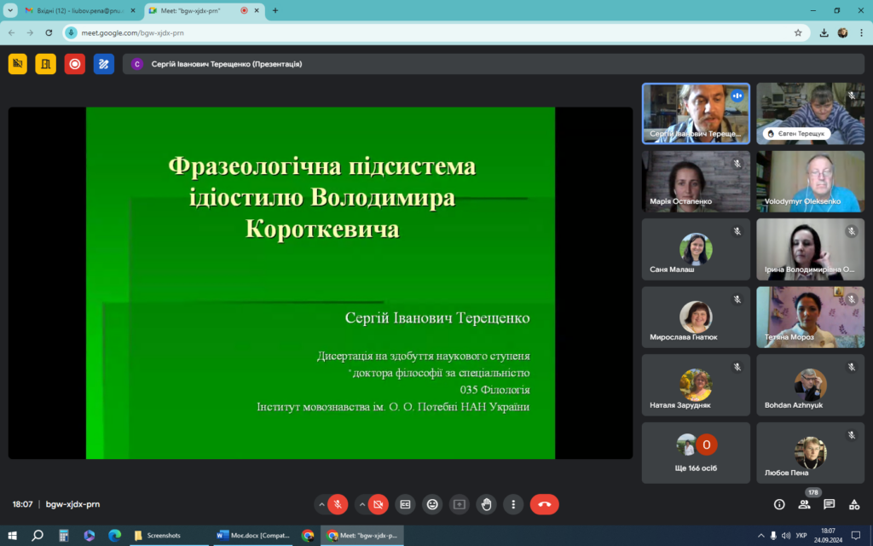873x546 pixels.
Task: Unmute the microphone
Action: tap(338, 504)
